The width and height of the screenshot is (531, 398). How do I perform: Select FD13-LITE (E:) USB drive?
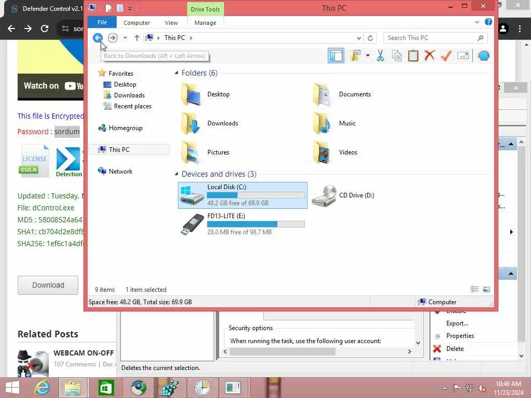point(243,224)
